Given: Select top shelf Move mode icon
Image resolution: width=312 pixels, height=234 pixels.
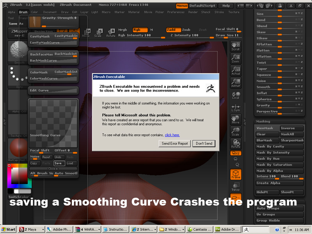Looking at the screenshot, I should 86,33.
